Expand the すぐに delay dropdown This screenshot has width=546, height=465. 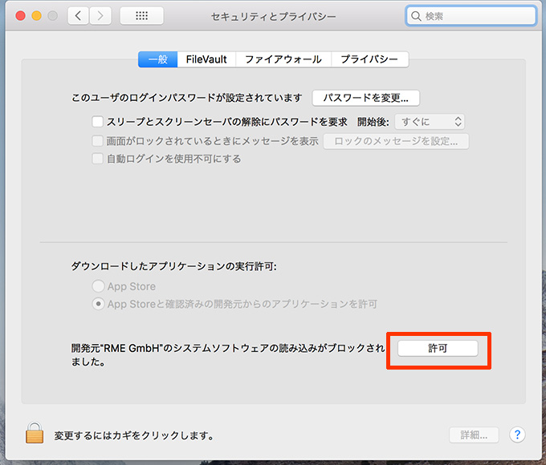430,122
